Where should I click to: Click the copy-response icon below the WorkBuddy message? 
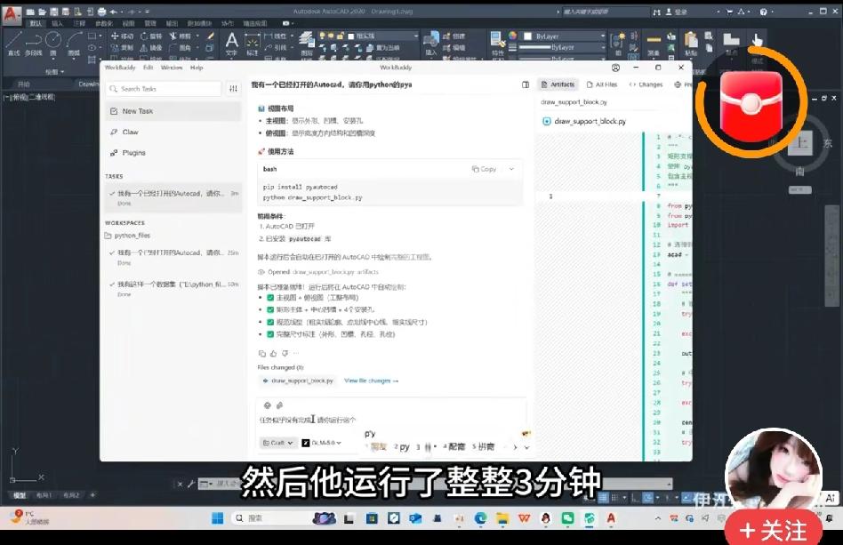pos(262,353)
